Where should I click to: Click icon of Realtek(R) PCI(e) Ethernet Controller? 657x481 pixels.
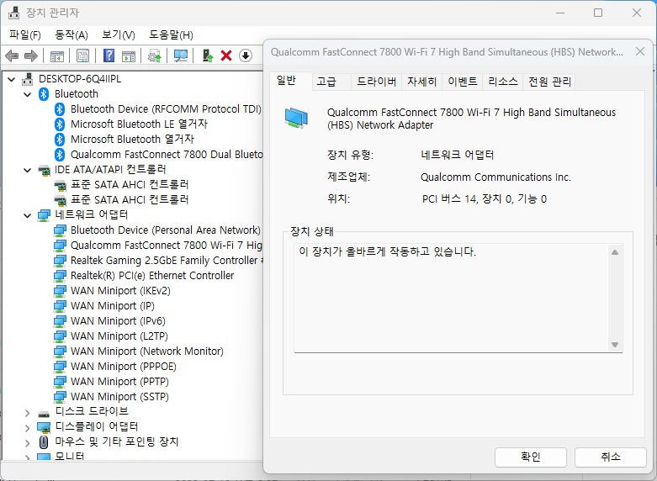point(60,276)
